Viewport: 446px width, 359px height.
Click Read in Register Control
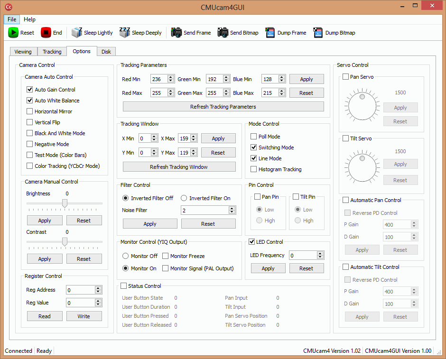point(45,316)
